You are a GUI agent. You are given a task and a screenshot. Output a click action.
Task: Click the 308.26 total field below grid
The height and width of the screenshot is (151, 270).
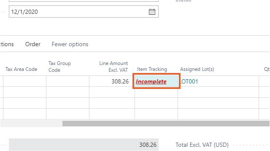(x=84, y=145)
